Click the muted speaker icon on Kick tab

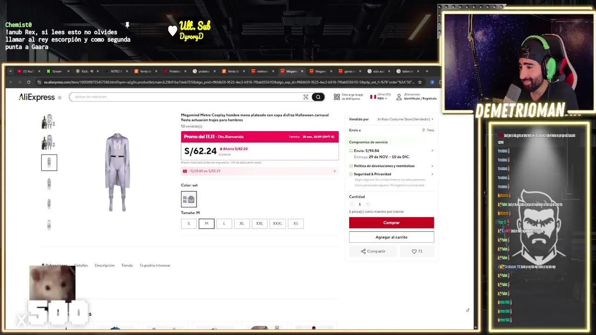(92, 71)
